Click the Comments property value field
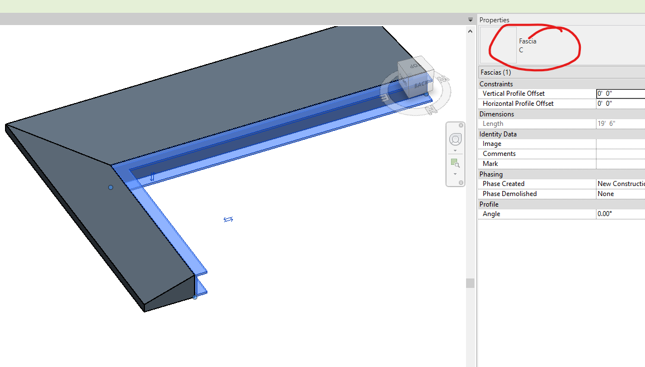The height and width of the screenshot is (367, 645). (620, 154)
